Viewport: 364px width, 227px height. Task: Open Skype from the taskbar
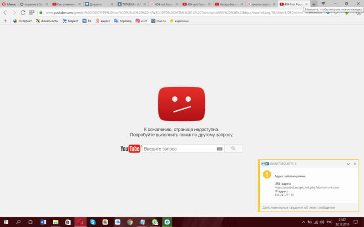[93, 222]
